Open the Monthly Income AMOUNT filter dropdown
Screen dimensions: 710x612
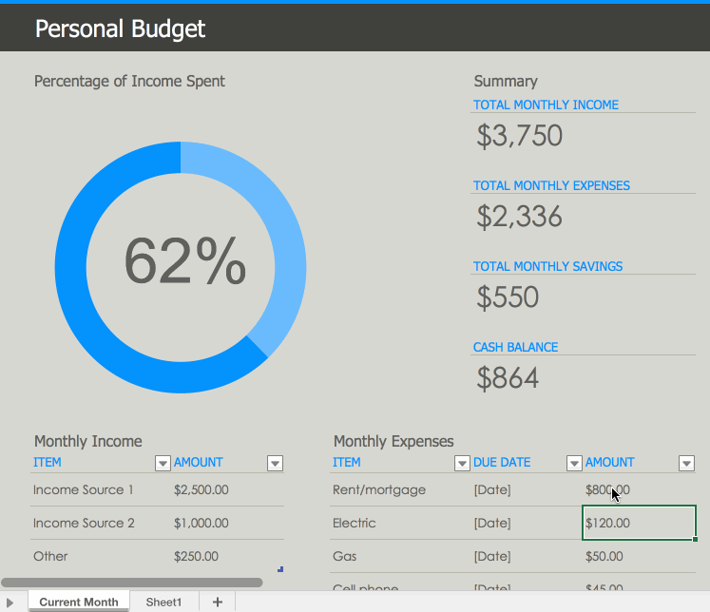(275, 463)
